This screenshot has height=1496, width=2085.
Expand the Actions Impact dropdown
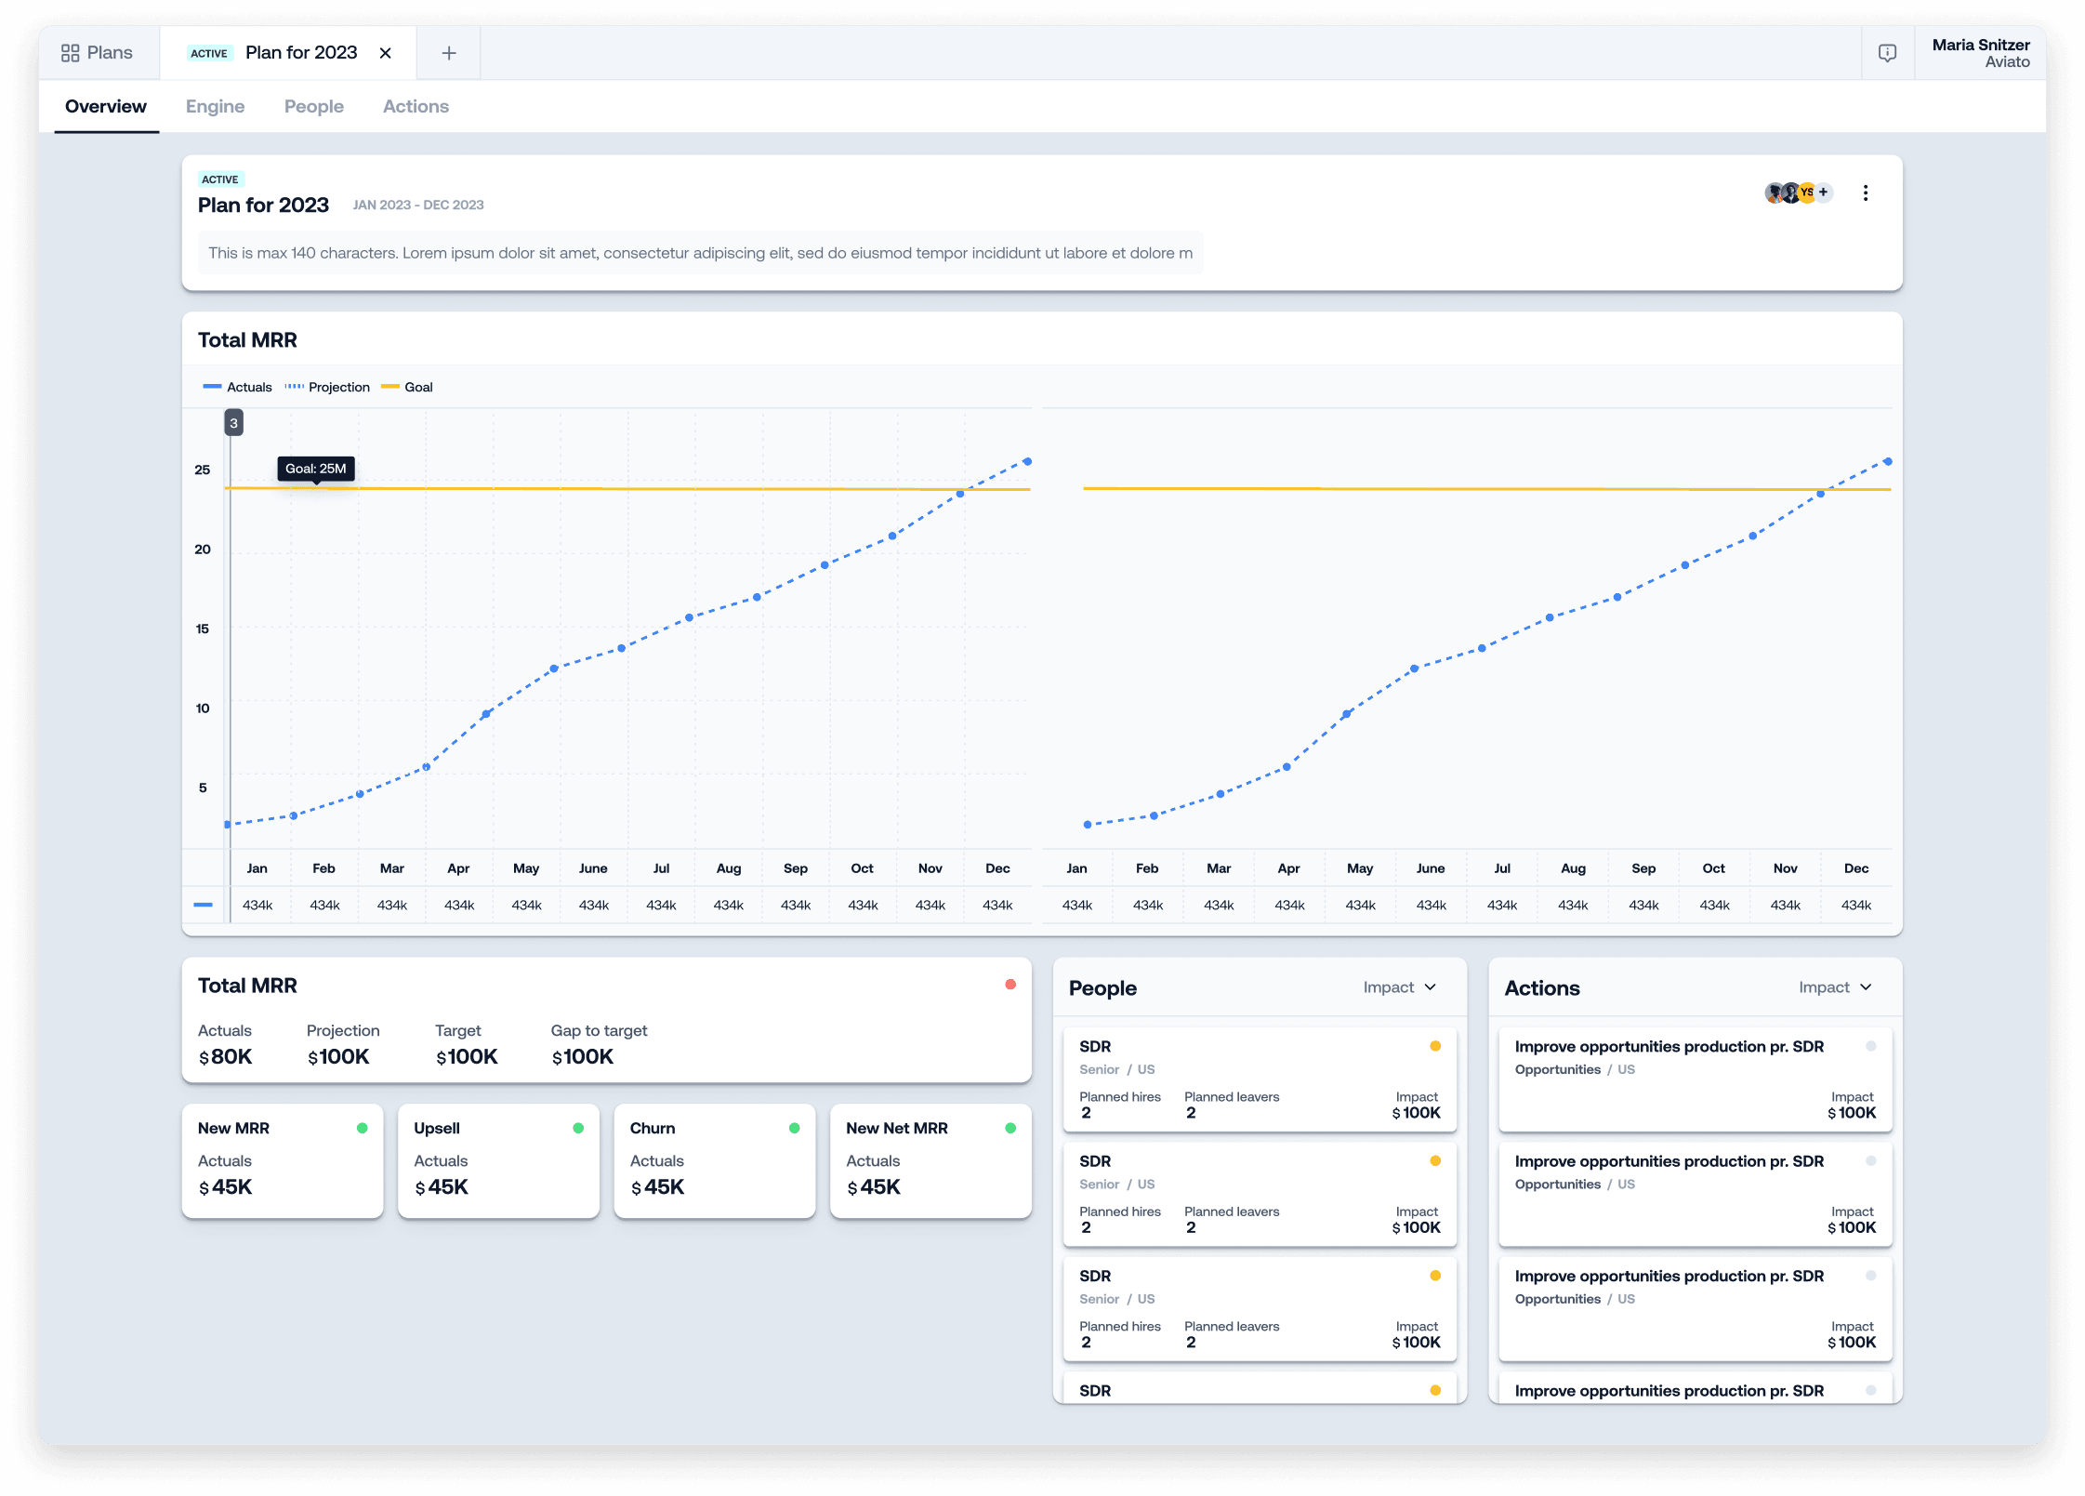pos(1835,987)
